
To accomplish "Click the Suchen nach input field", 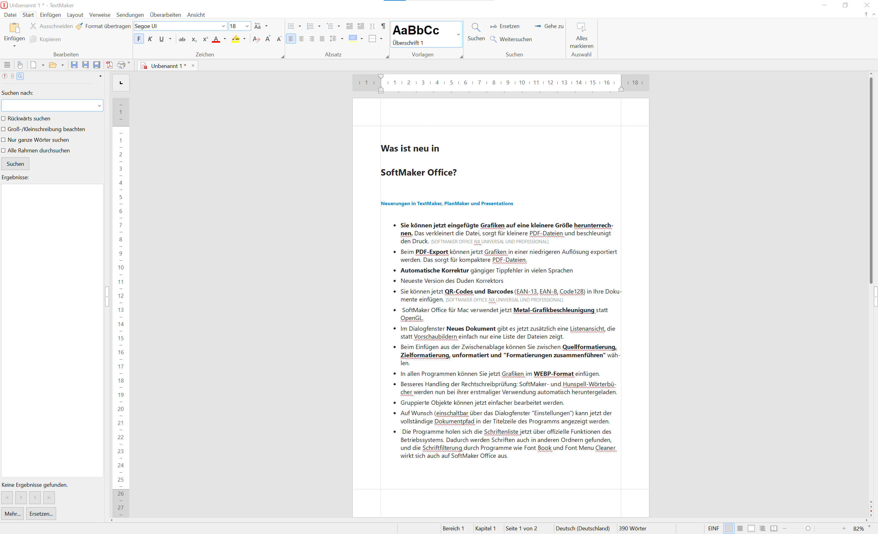I will [x=49, y=105].
